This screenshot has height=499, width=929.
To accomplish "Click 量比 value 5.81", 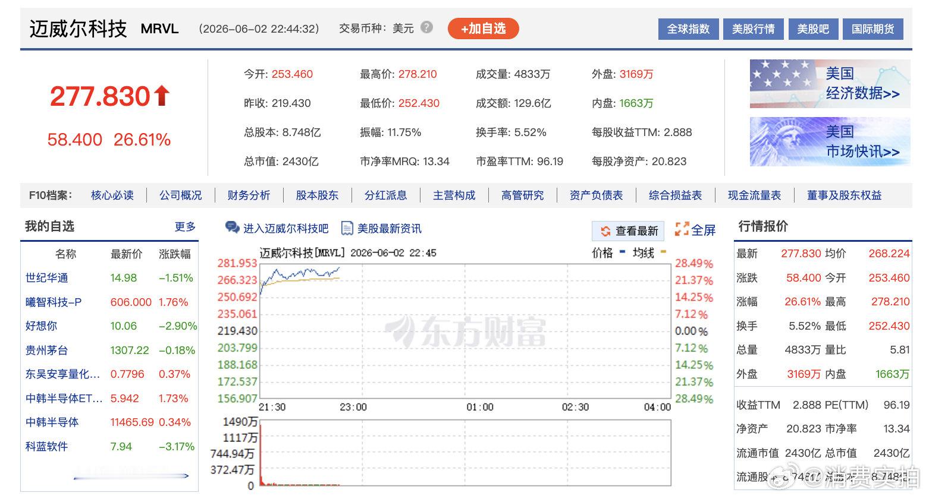I will 900,350.
